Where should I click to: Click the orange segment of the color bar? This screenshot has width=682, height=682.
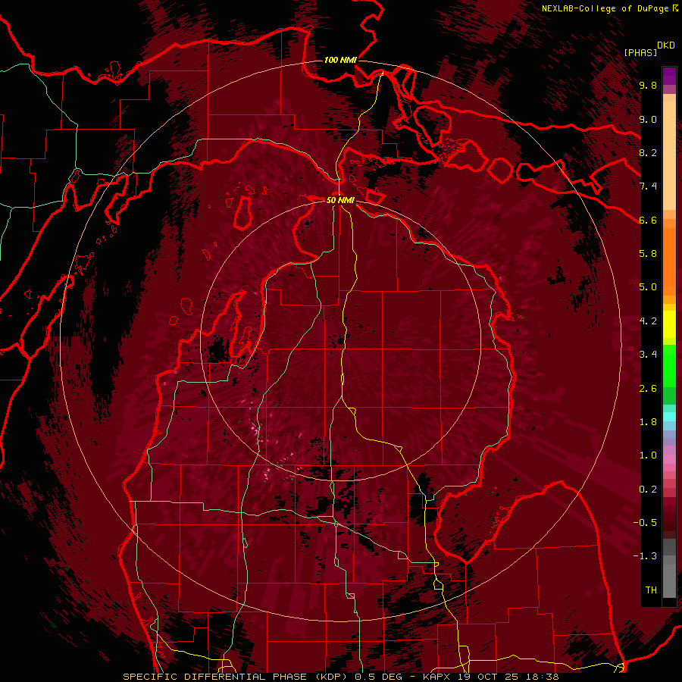[x=669, y=258]
